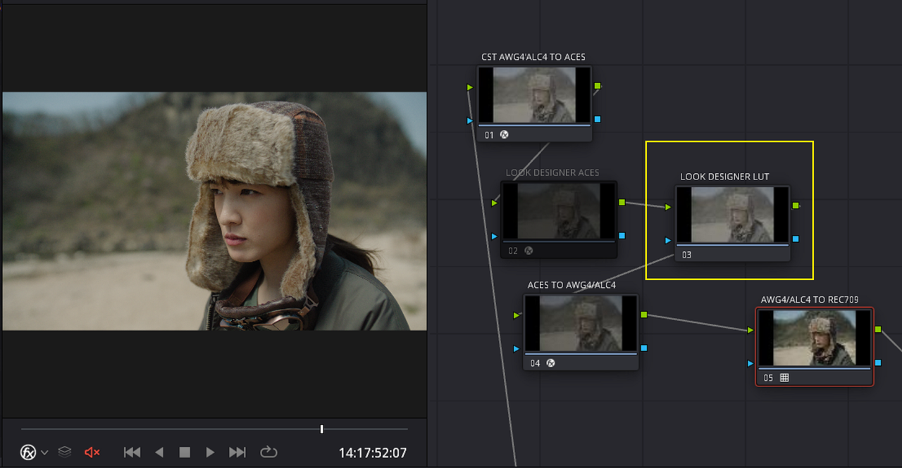This screenshot has width=902, height=468.
Task: Select node 05 thumbnail, AWG4/ALC4 TO REC709
Action: click(x=815, y=339)
